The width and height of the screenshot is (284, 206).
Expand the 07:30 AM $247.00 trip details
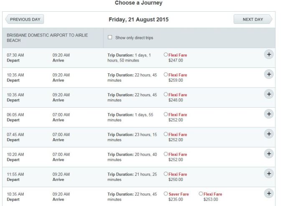tap(269, 55)
